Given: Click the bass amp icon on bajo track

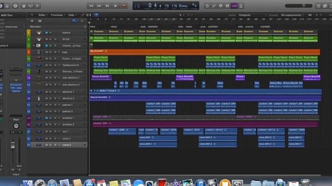Looking at the screenshot, I should [x=39, y=52].
